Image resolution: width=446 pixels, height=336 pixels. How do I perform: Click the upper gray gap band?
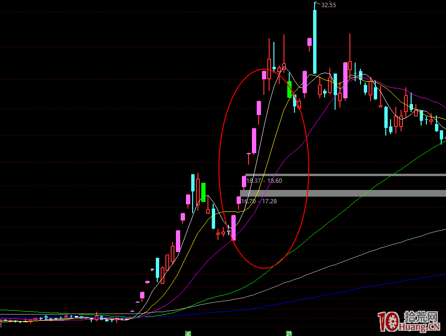(346, 175)
